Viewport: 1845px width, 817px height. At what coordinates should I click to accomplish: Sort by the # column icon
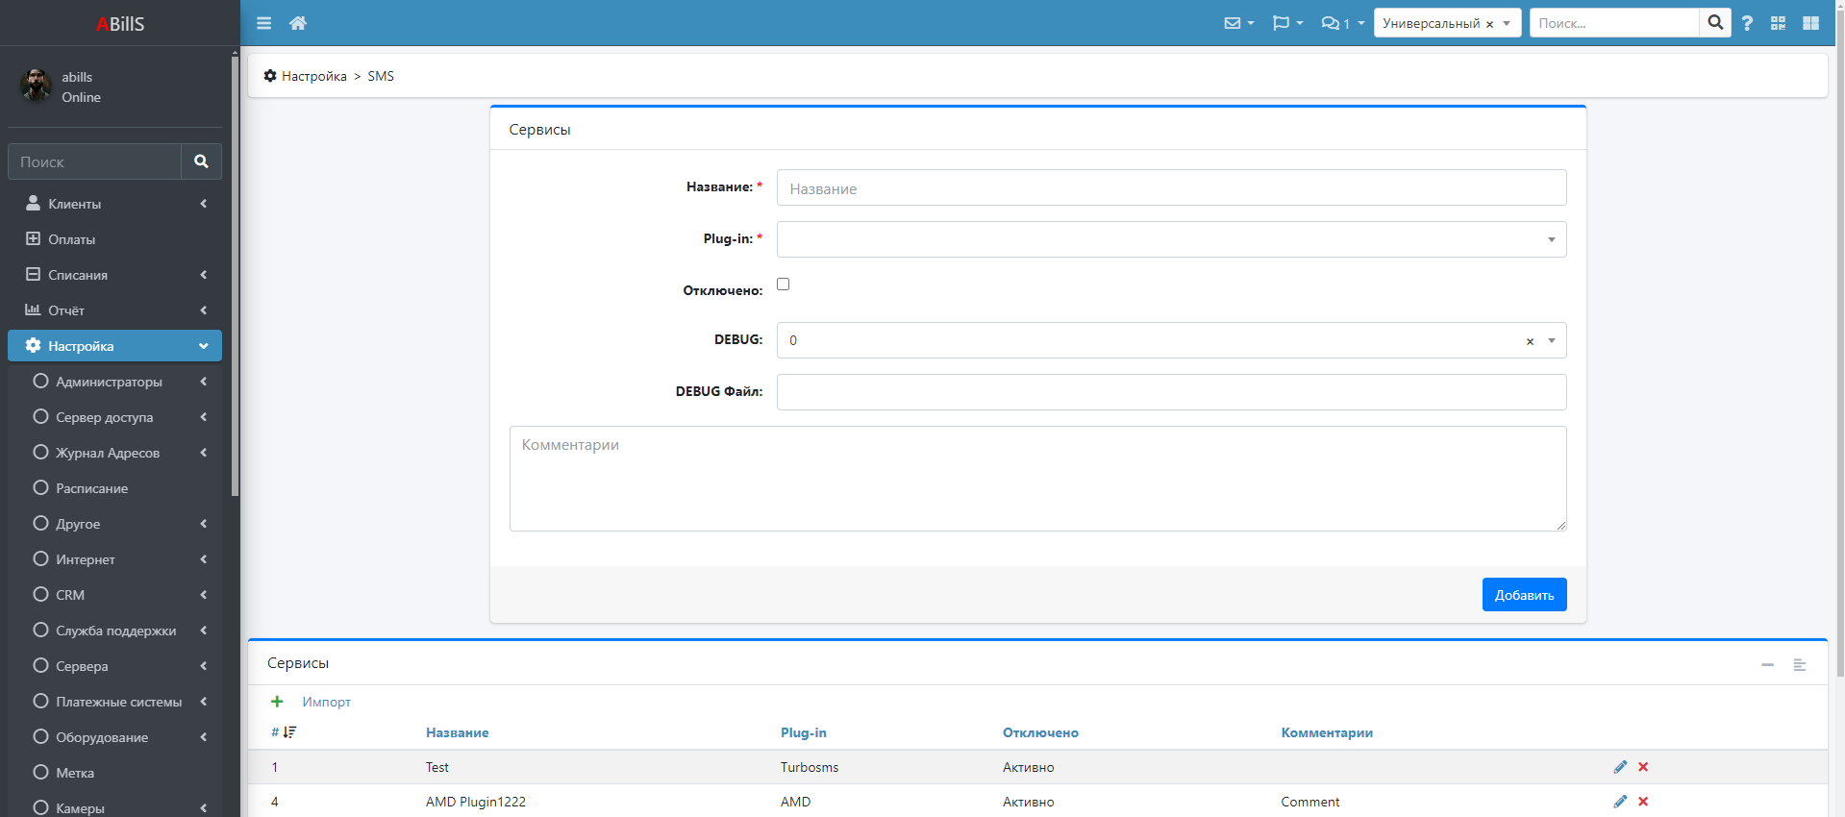[x=289, y=732]
